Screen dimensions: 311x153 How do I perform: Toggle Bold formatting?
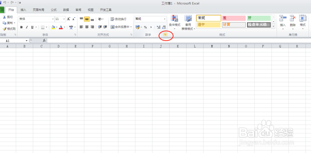[x=21, y=27]
